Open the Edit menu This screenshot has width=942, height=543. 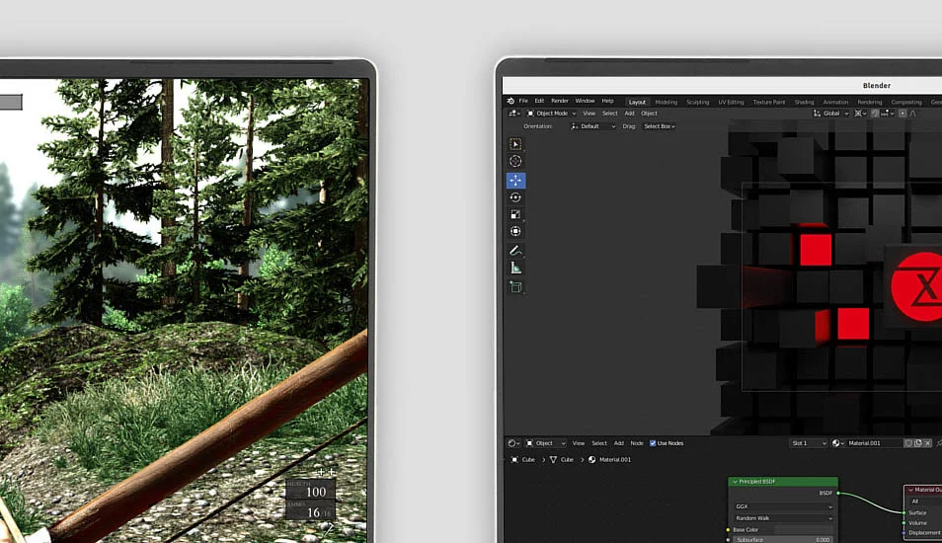pyautogui.click(x=539, y=101)
